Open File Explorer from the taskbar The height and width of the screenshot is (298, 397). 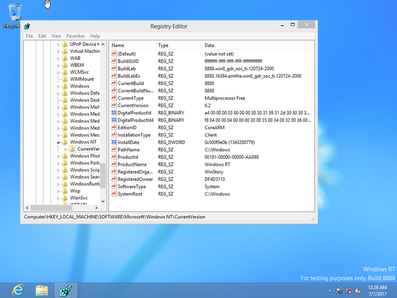click(42, 290)
